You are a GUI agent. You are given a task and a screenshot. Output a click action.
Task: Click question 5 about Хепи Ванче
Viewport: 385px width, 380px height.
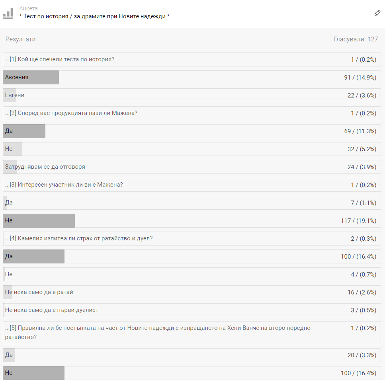click(192, 333)
